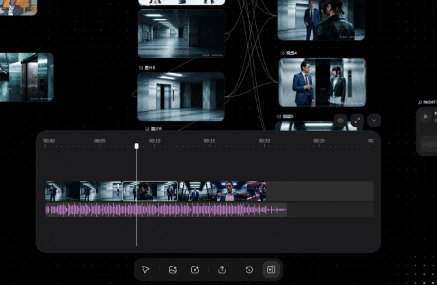Viewport: 437px width, 285px height.
Task: Jump to 00:25 on the timeline ruler
Action: pos(319,141)
